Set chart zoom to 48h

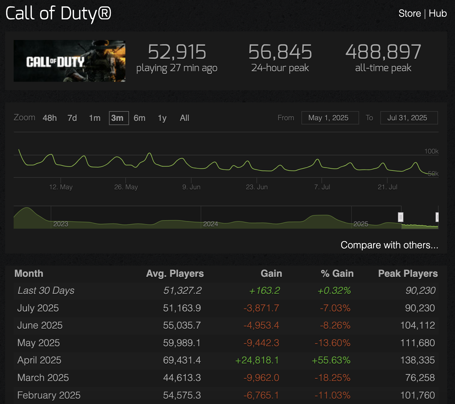[50, 118]
